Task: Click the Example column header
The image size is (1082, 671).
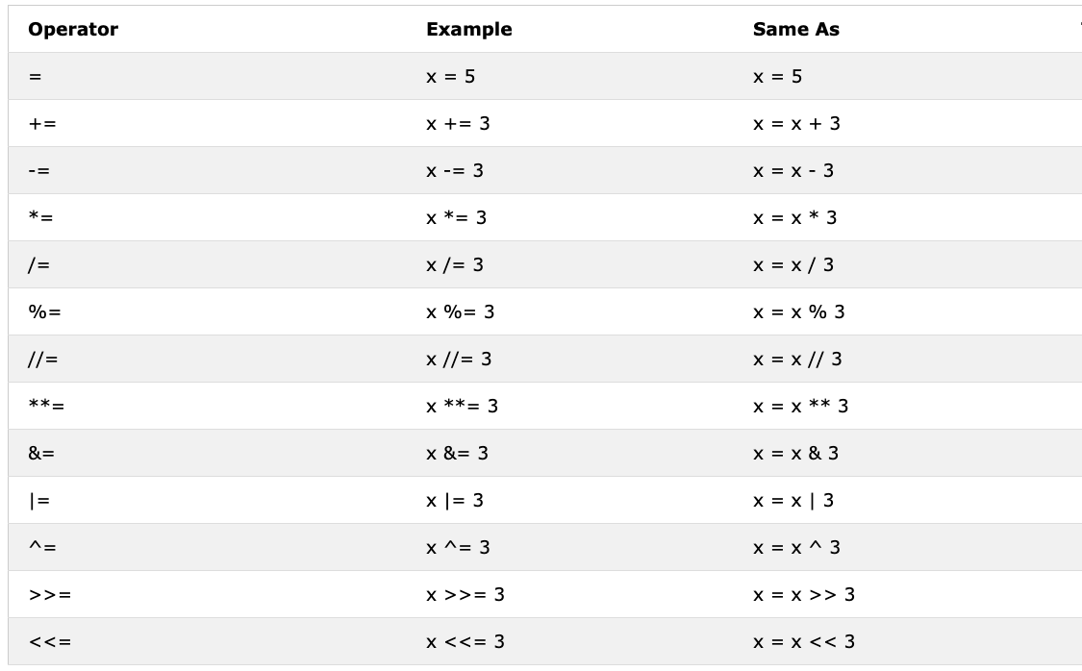Action: 469,29
